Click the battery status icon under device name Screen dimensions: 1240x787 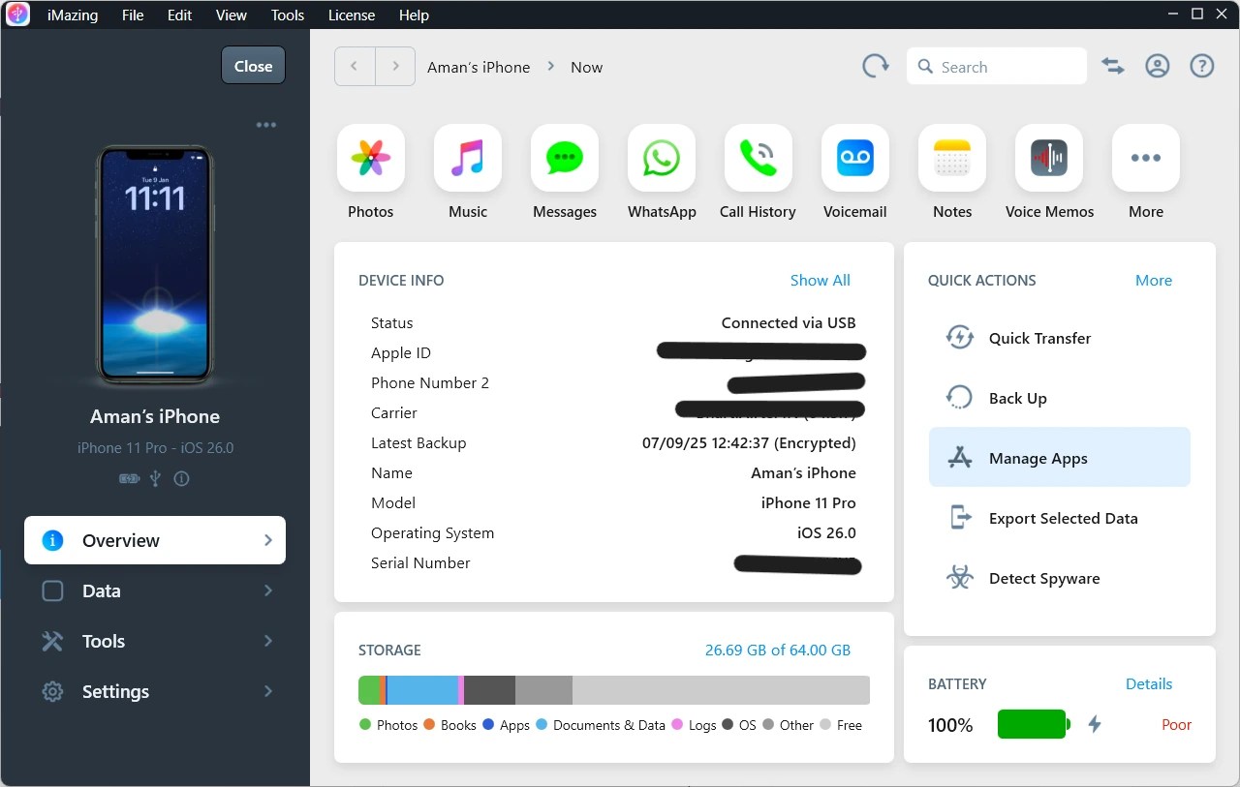(129, 478)
